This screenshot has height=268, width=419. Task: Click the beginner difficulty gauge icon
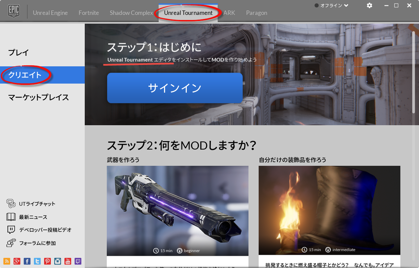(x=179, y=251)
